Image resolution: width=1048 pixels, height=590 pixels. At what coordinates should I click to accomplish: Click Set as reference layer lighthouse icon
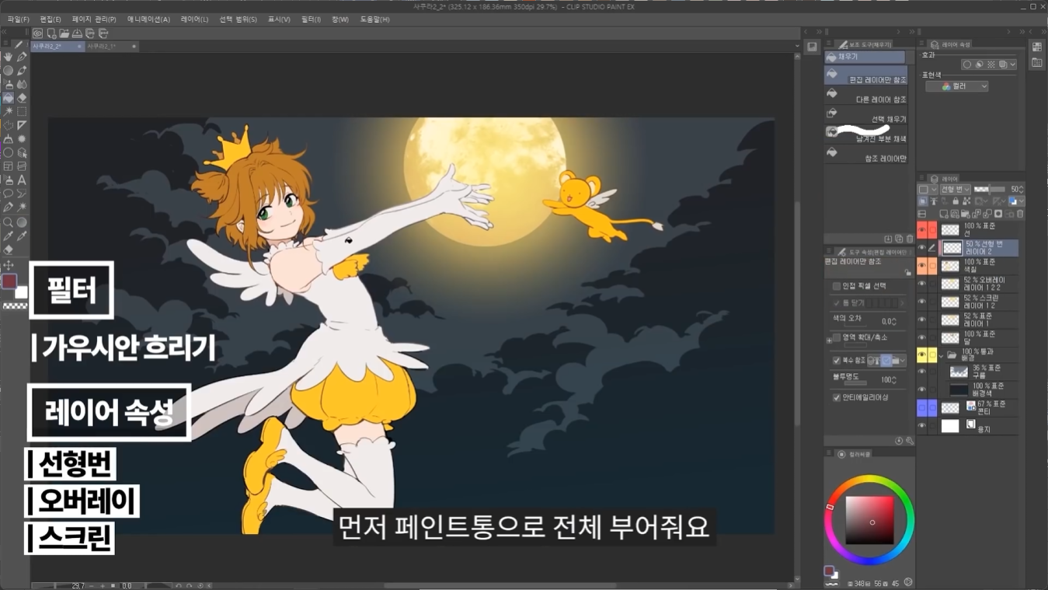(934, 201)
